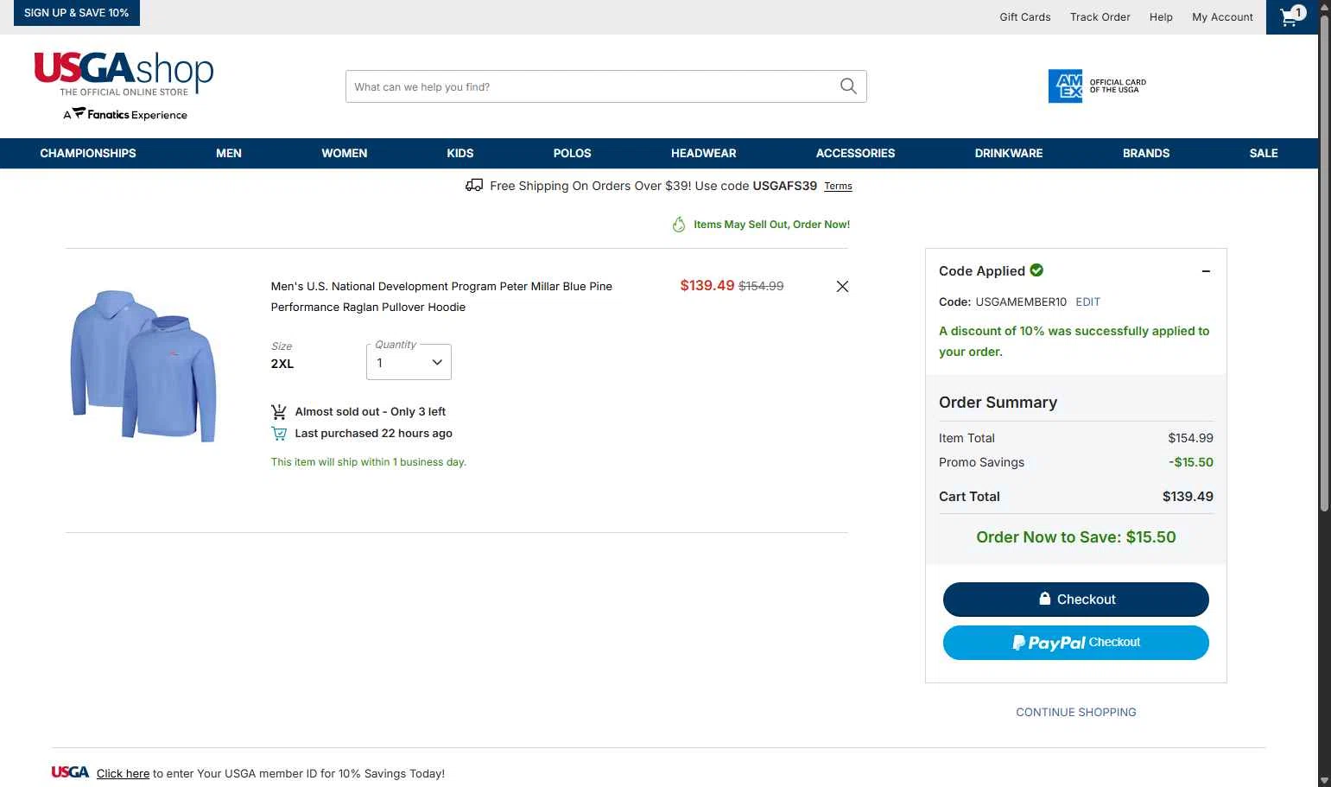Open the Quantity dropdown
The image size is (1331, 787).
click(409, 362)
